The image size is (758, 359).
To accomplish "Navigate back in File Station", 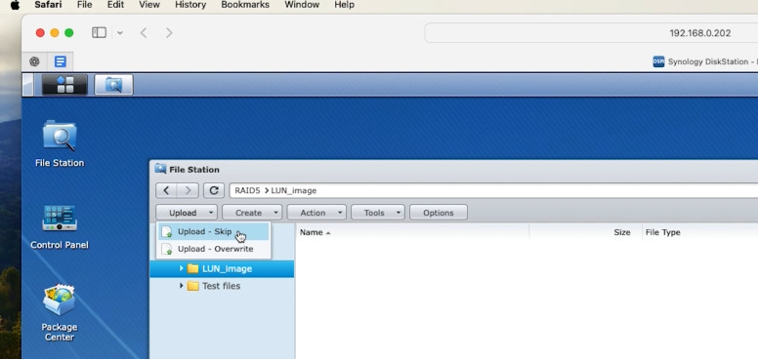I will tap(166, 190).
